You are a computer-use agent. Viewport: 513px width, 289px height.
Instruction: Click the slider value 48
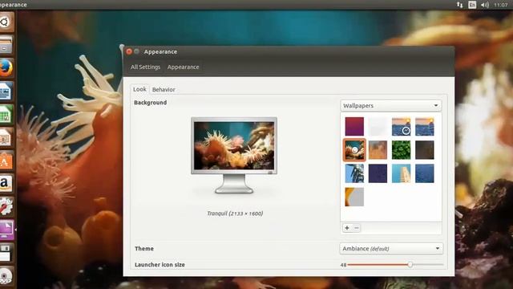(343, 265)
